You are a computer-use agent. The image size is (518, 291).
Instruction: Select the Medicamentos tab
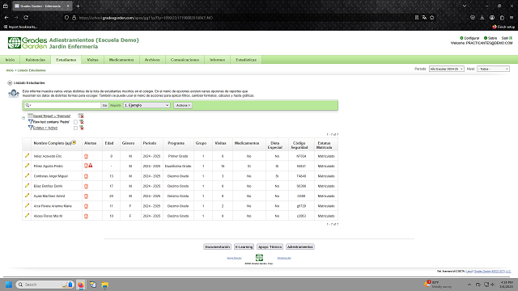121,60
